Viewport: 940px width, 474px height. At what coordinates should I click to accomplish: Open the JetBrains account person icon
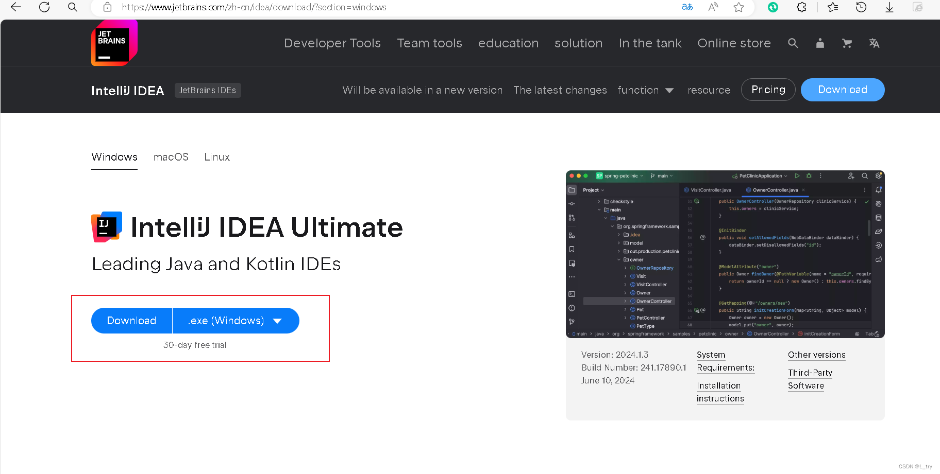[820, 43]
